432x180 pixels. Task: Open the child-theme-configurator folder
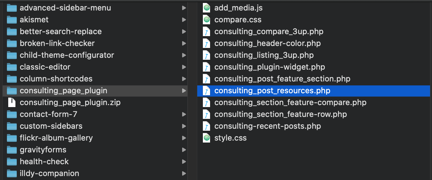[67, 55]
